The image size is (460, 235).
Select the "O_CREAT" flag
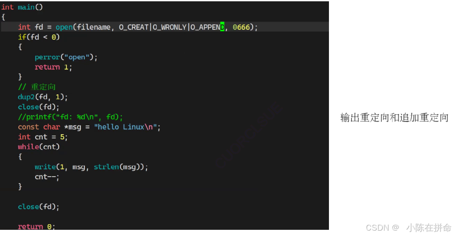tap(134, 27)
